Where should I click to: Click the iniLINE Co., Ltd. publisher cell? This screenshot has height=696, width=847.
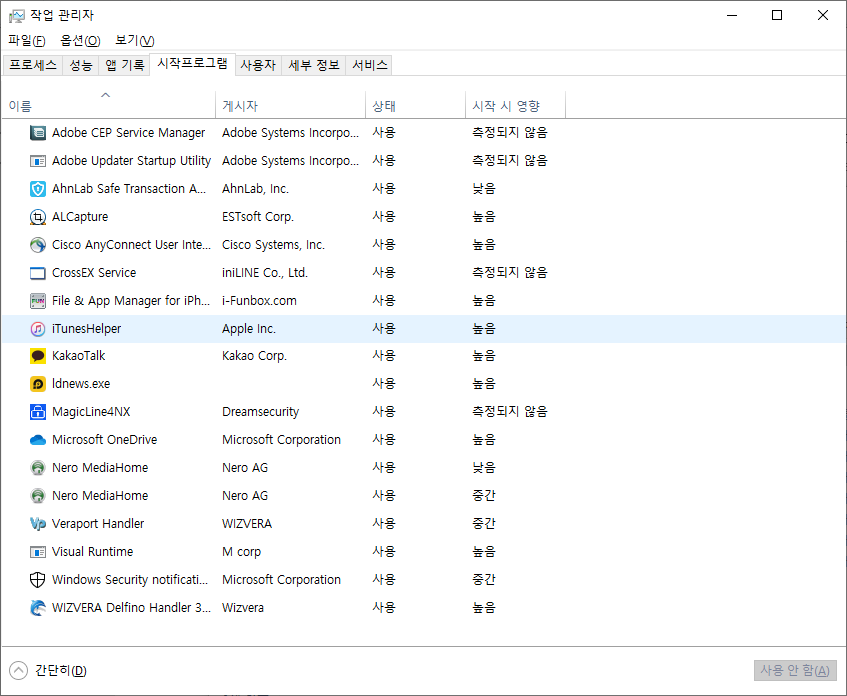(264, 273)
